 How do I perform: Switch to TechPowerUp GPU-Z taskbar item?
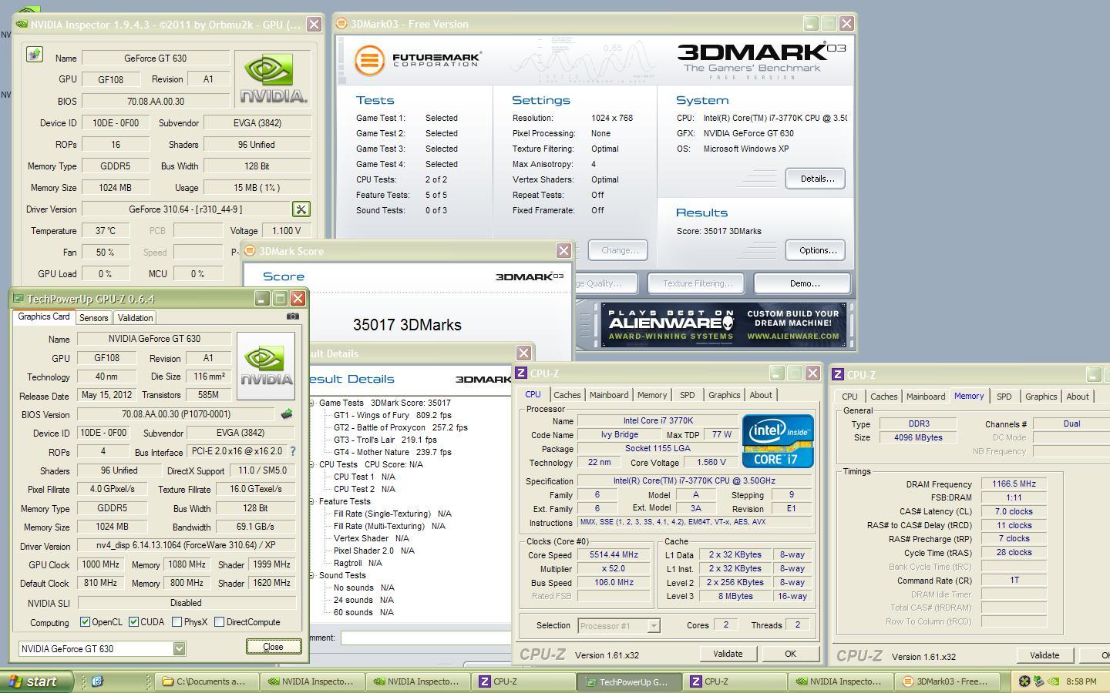[x=630, y=681]
